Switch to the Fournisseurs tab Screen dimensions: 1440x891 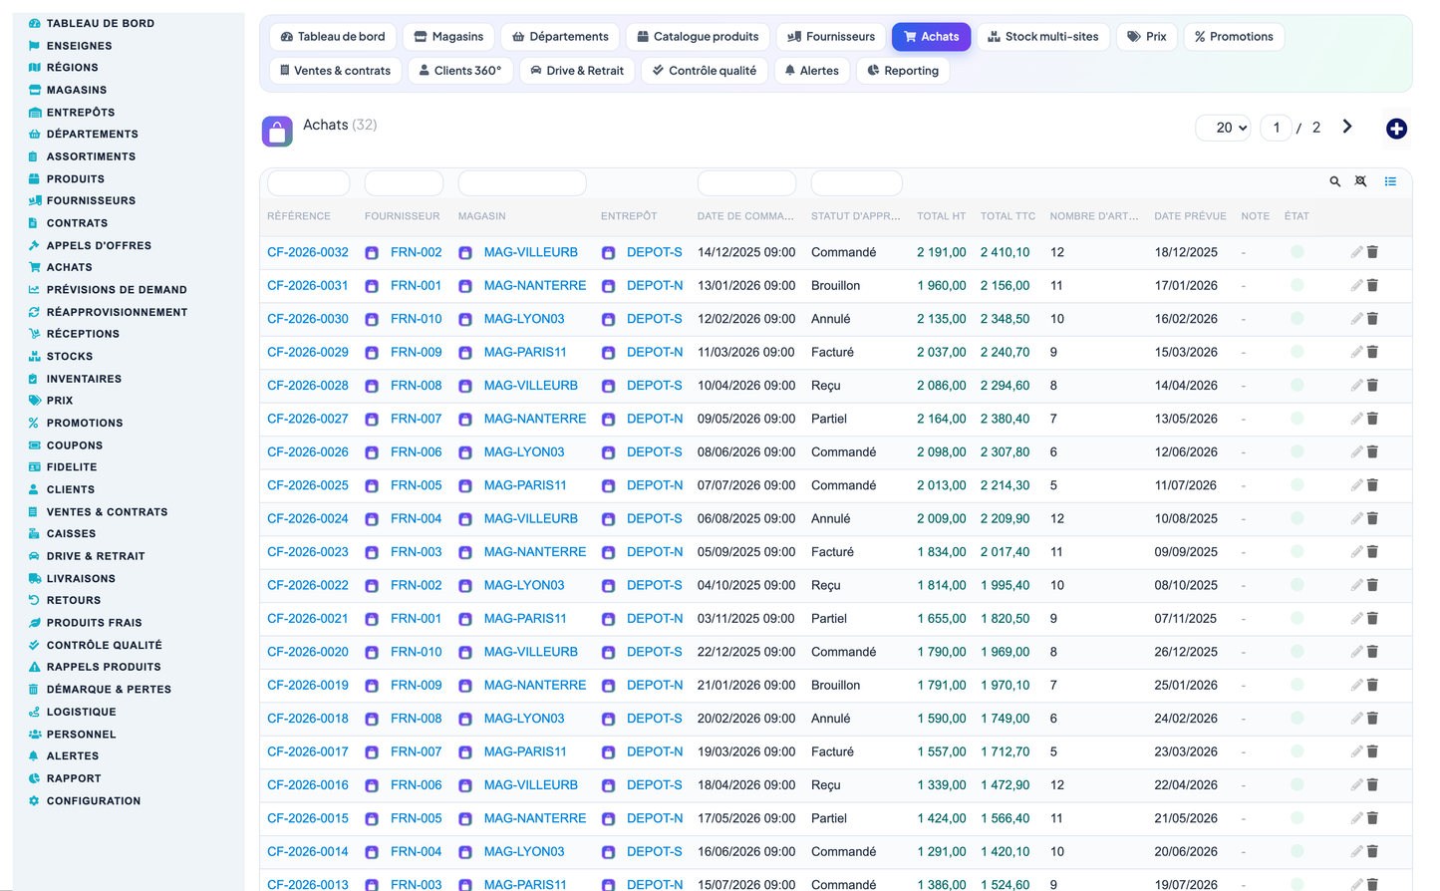831,37
